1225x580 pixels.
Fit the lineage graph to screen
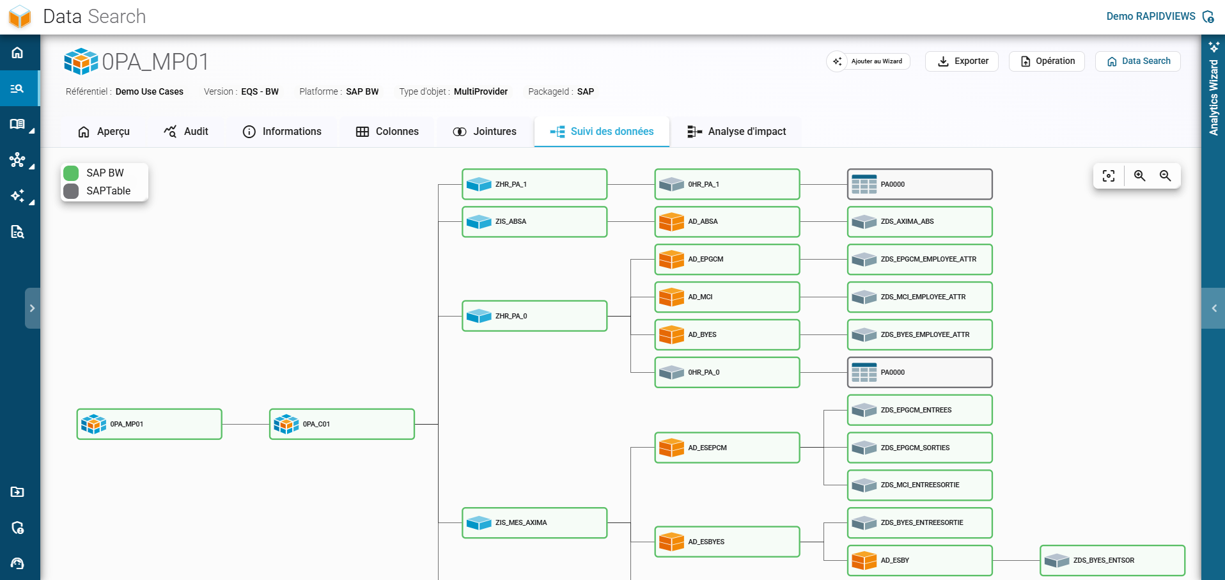[1109, 176]
